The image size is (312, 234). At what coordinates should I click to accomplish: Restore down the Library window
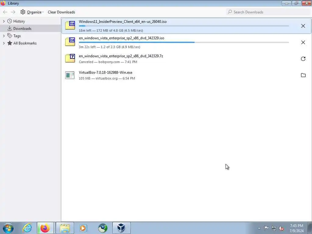coord(296,3)
